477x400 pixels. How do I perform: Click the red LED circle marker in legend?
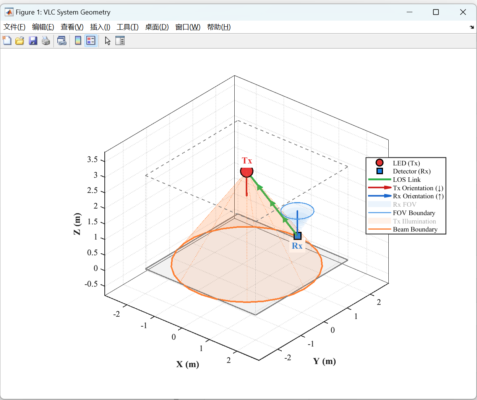pyautogui.click(x=380, y=163)
